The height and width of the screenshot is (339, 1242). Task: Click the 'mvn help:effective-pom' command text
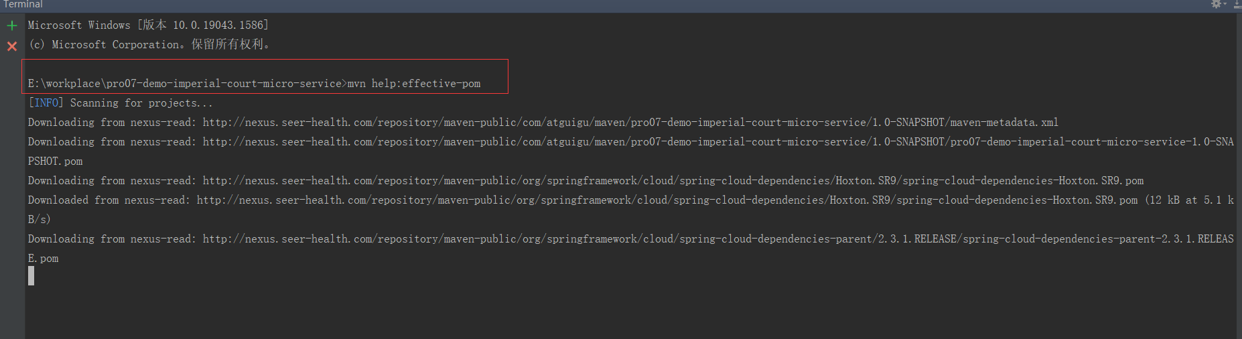(414, 84)
